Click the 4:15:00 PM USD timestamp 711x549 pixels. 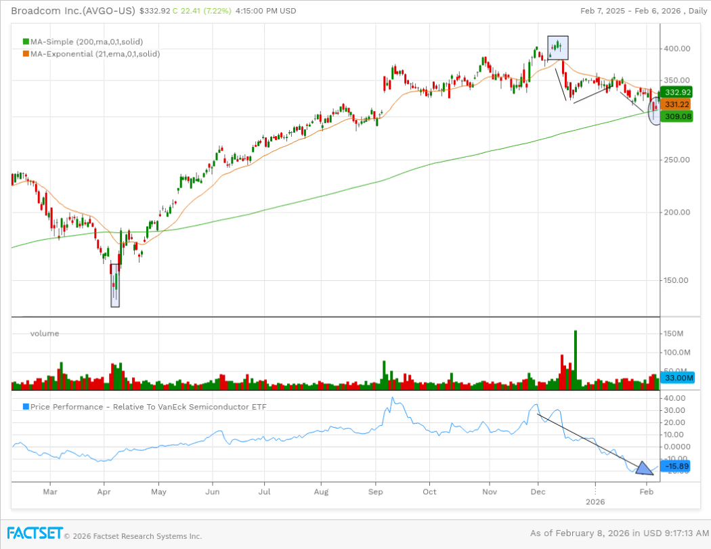click(x=265, y=11)
